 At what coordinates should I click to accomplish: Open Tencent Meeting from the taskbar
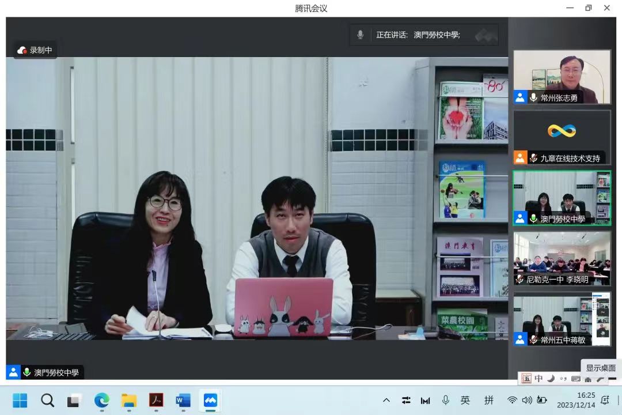click(210, 400)
